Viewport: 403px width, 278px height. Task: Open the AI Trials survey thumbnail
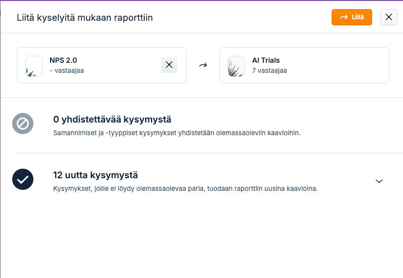(236, 66)
